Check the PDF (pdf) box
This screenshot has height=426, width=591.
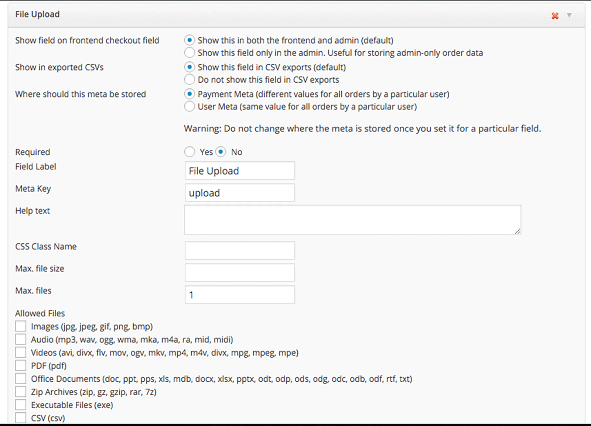[x=21, y=365]
